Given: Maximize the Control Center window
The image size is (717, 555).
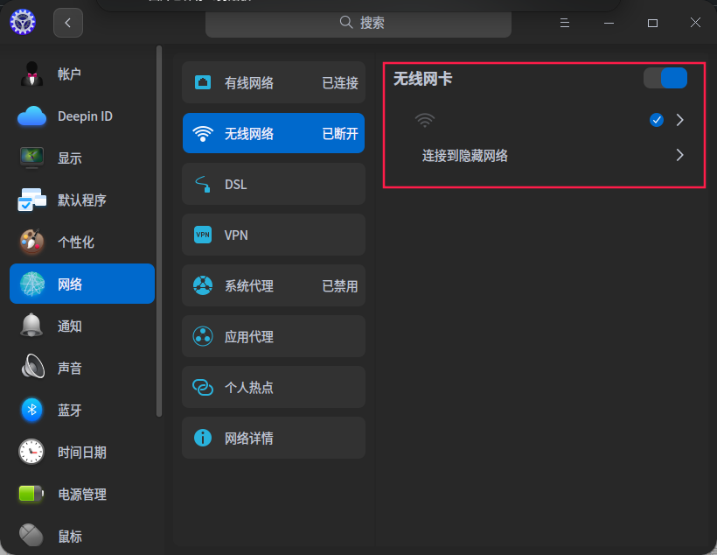Looking at the screenshot, I should point(652,23).
